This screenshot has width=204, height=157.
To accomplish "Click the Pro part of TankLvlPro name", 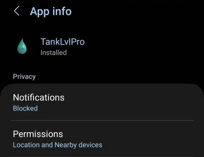I will (x=78, y=42).
